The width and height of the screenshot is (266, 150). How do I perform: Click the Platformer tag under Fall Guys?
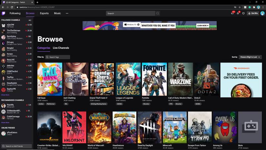pos(51,104)
